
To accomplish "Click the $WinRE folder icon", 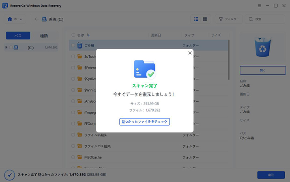I will coord(80,90).
